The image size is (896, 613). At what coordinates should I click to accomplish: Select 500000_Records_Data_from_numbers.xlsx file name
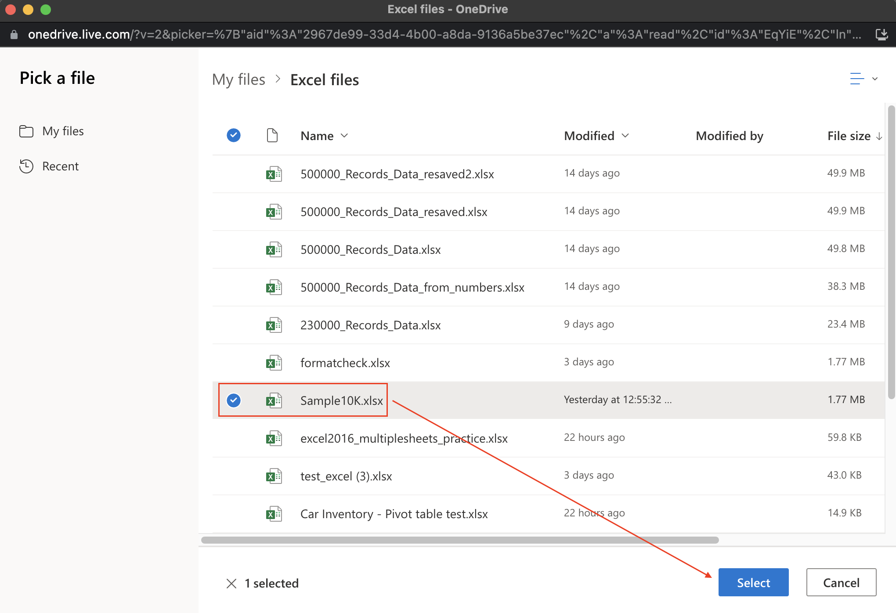(x=412, y=287)
